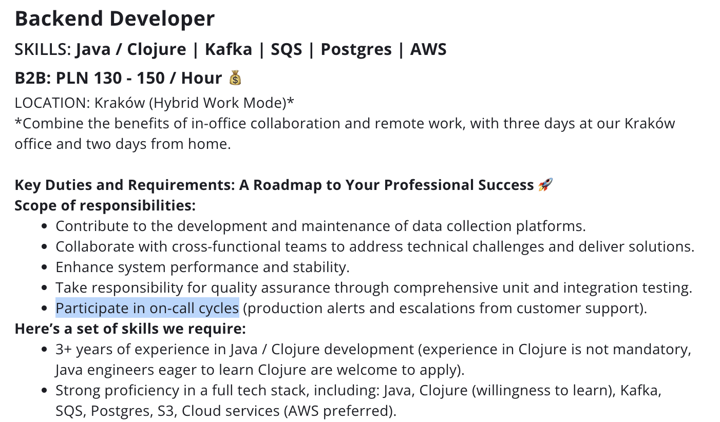Click Java / Clojure in the SKILLS line
Screen dimensions: 720x422
tap(131, 50)
